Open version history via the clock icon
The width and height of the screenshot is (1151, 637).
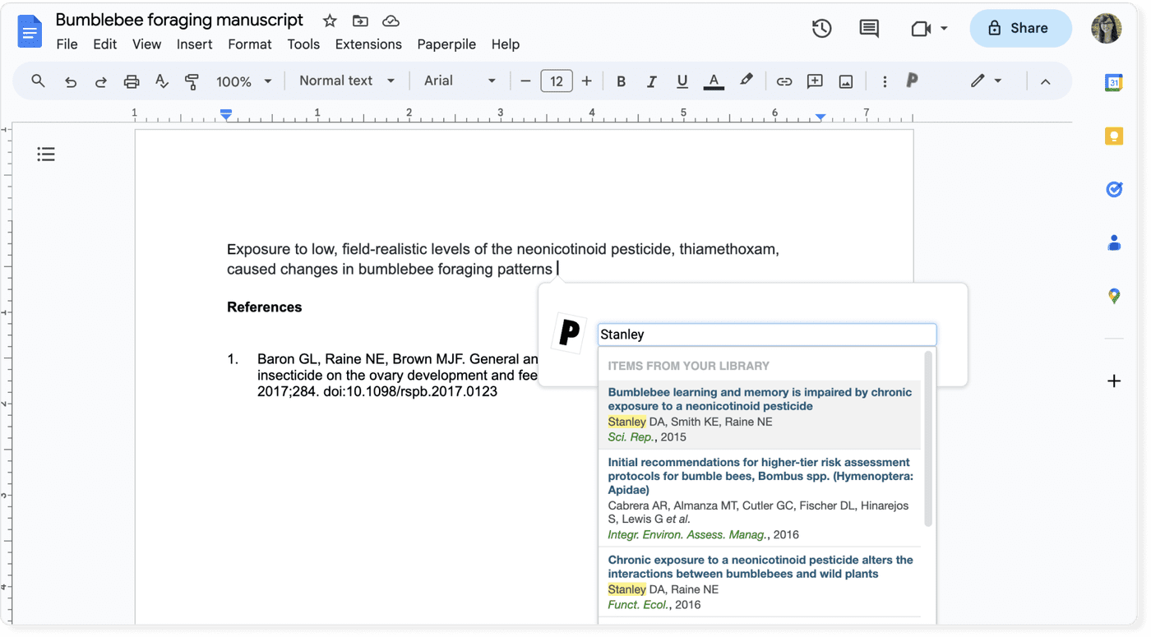click(x=820, y=29)
